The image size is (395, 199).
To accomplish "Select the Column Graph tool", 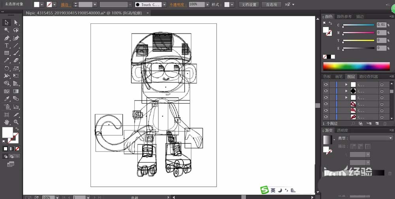I will [x=16, y=107].
